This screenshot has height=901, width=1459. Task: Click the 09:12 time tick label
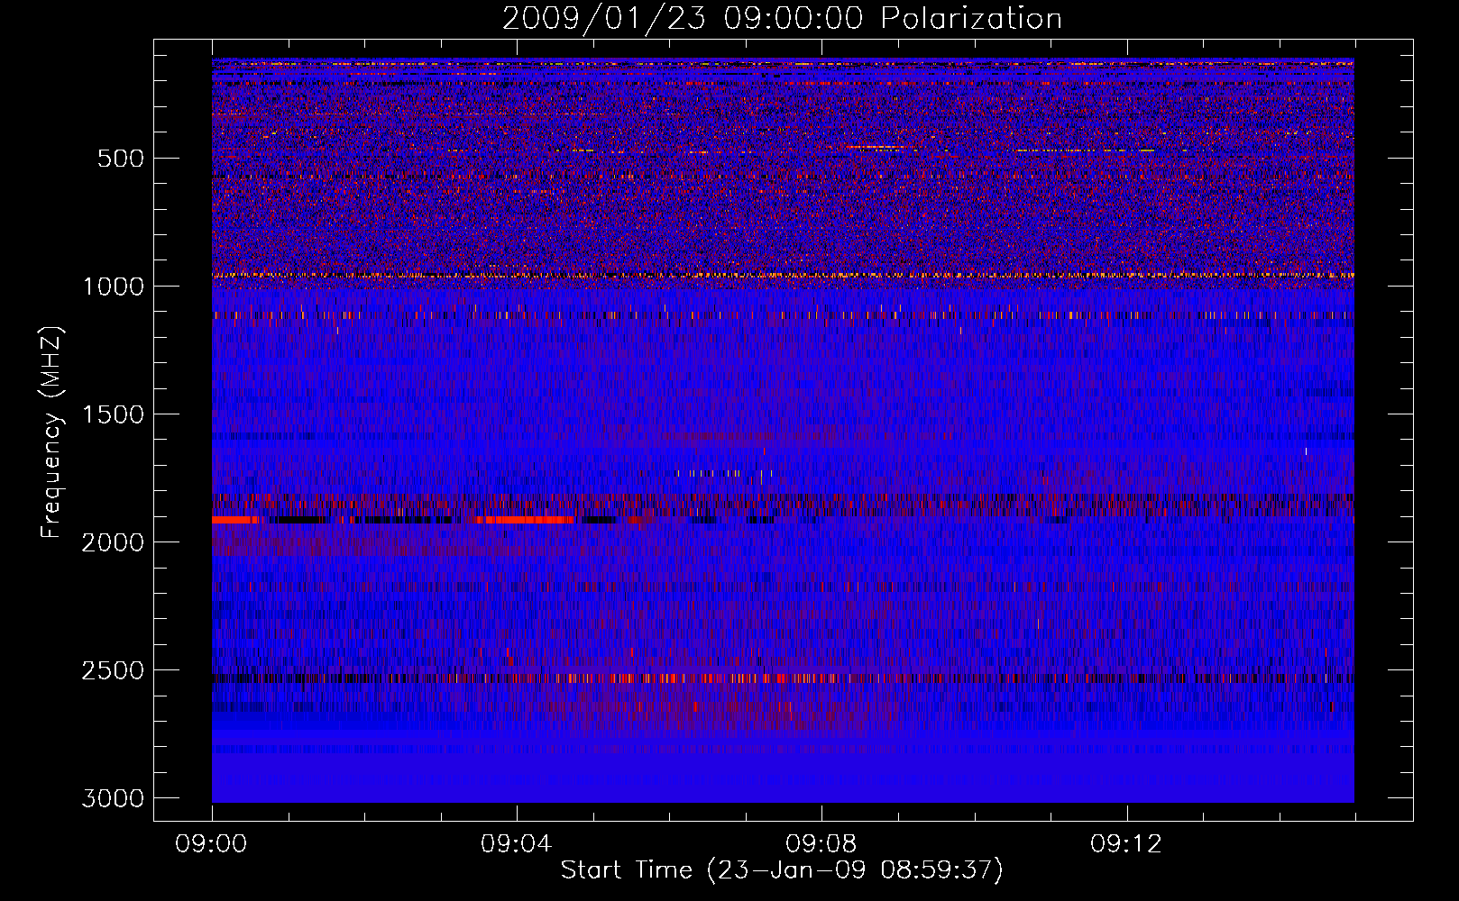[1125, 844]
